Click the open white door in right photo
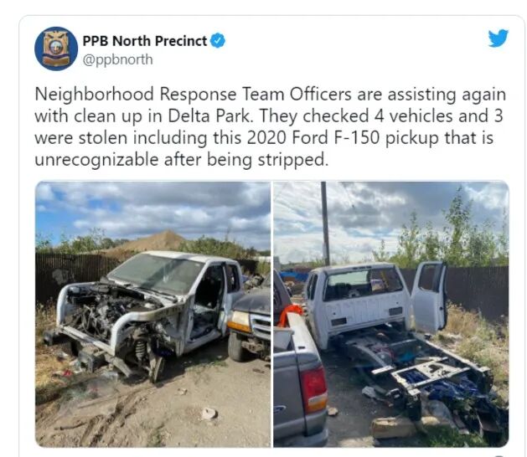This screenshot has width=527, height=457. coord(429,297)
